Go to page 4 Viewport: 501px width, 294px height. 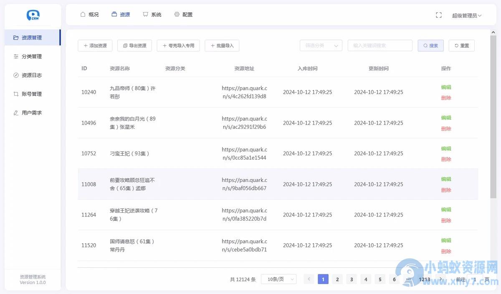tap(366, 279)
